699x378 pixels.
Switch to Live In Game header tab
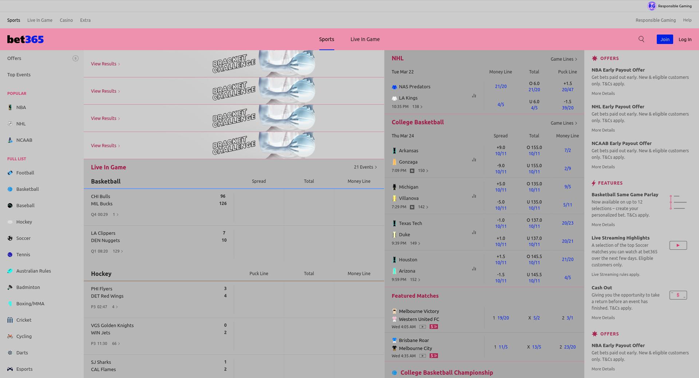click(x=365, y=39)
